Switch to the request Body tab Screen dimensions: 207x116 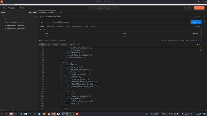tap(68, 26)
